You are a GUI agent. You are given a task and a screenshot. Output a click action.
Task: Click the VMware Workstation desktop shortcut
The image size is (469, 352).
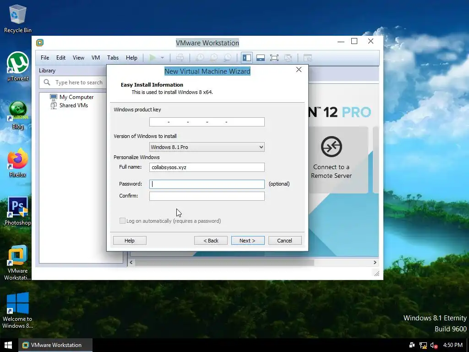coord(18,263)
